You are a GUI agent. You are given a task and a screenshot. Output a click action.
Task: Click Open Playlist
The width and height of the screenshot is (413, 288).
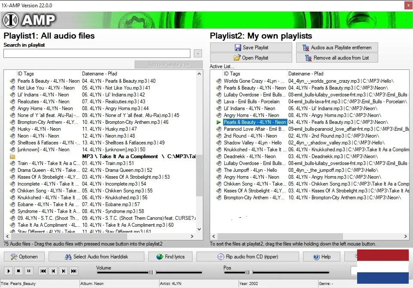[x=251, y=57]
